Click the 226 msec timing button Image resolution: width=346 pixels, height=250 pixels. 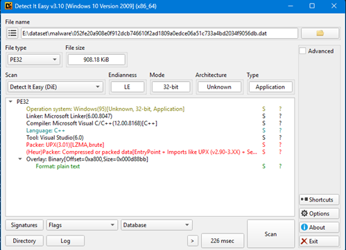[x=223, y=241]
